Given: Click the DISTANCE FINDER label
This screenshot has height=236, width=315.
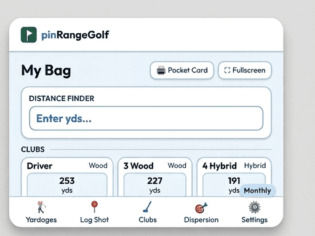Looking at the screenshot, I should point(62,98).
